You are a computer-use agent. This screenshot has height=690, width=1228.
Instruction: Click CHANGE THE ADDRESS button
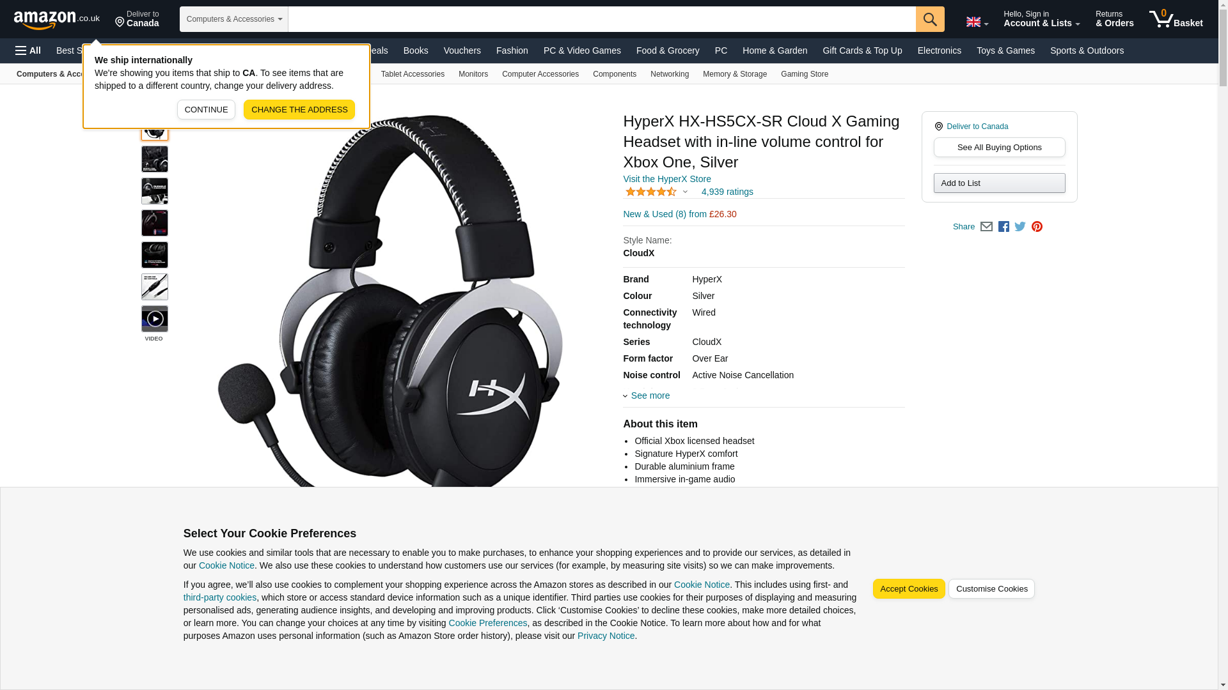click(299, 110)
